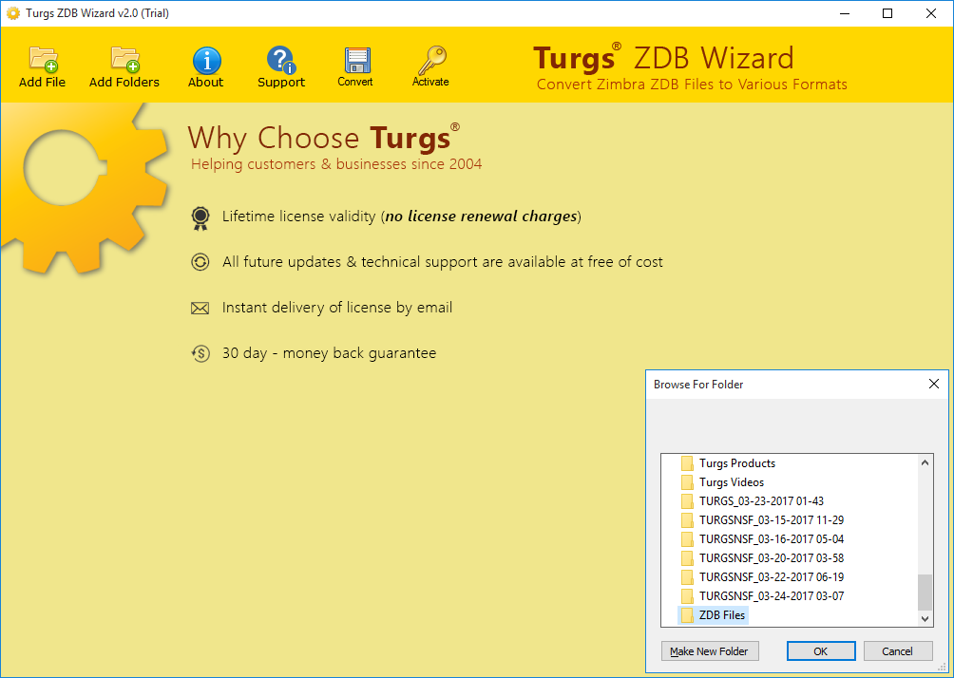Screen dimensions: 954x678
Task: Select TURGSNSF_03-24-2017 03-07 folder name
Action: (772, 596)
